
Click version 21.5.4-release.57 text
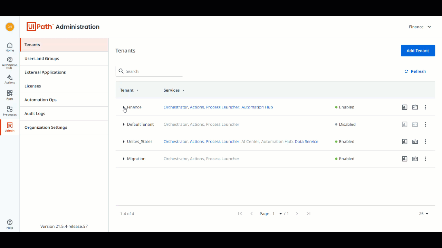click(x=64, y=227)
